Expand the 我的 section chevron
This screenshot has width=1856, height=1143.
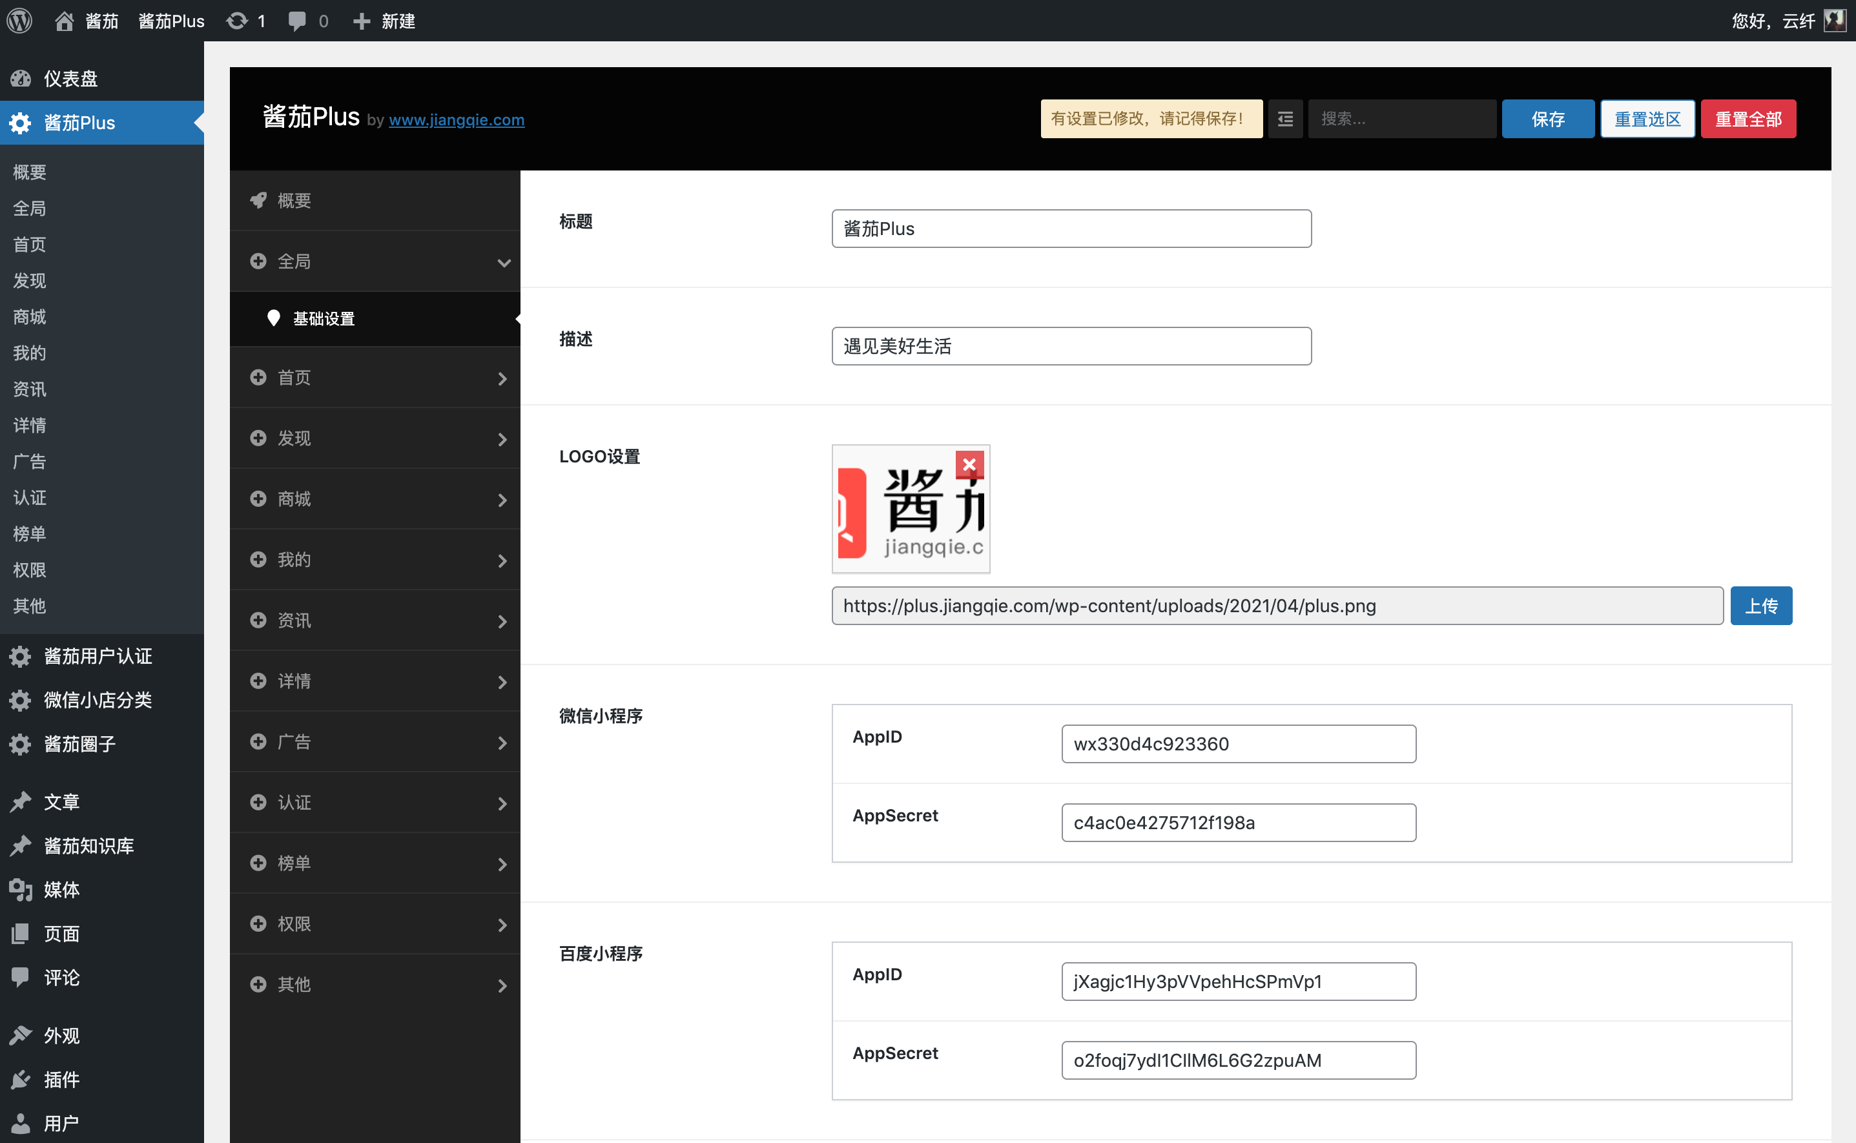tap(502, 560)
